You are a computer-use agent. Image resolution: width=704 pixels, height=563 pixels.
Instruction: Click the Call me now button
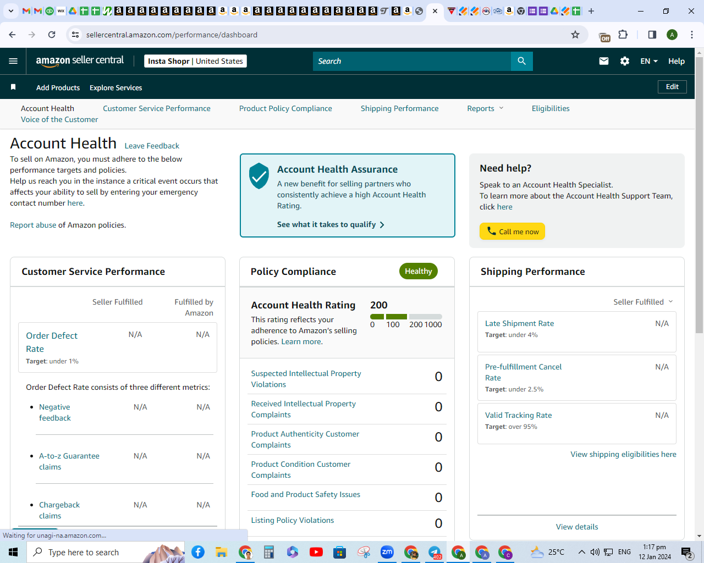pos(512,231)
